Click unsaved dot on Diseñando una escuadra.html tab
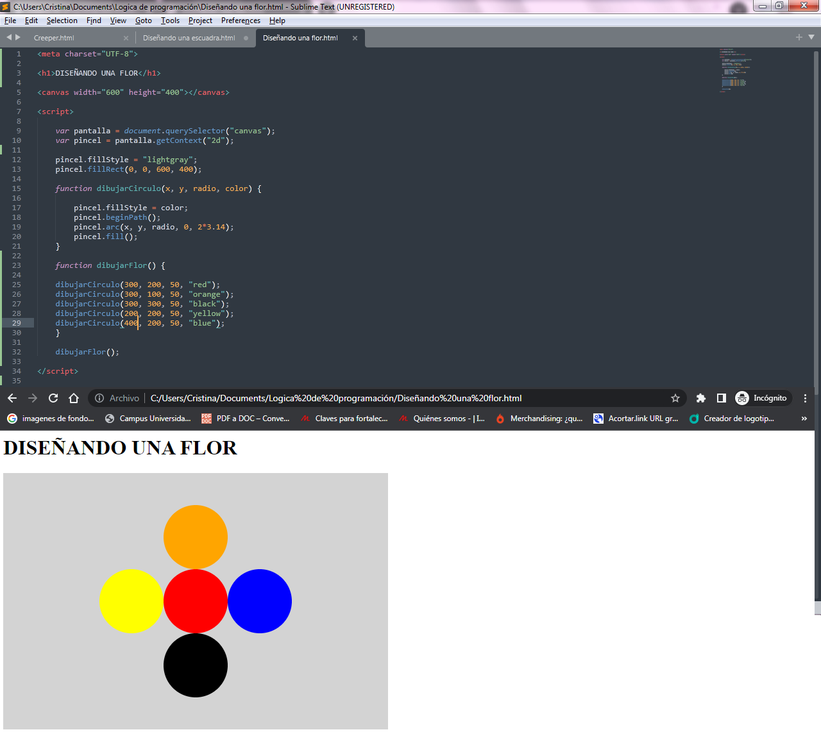The image size is (821, 748). click(246, 38)
